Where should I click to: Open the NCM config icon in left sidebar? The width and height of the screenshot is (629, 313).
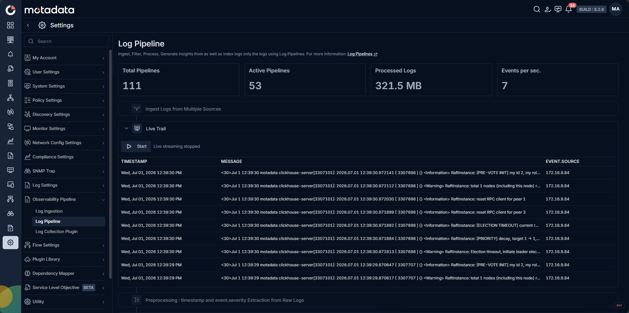tap(11, 112)
